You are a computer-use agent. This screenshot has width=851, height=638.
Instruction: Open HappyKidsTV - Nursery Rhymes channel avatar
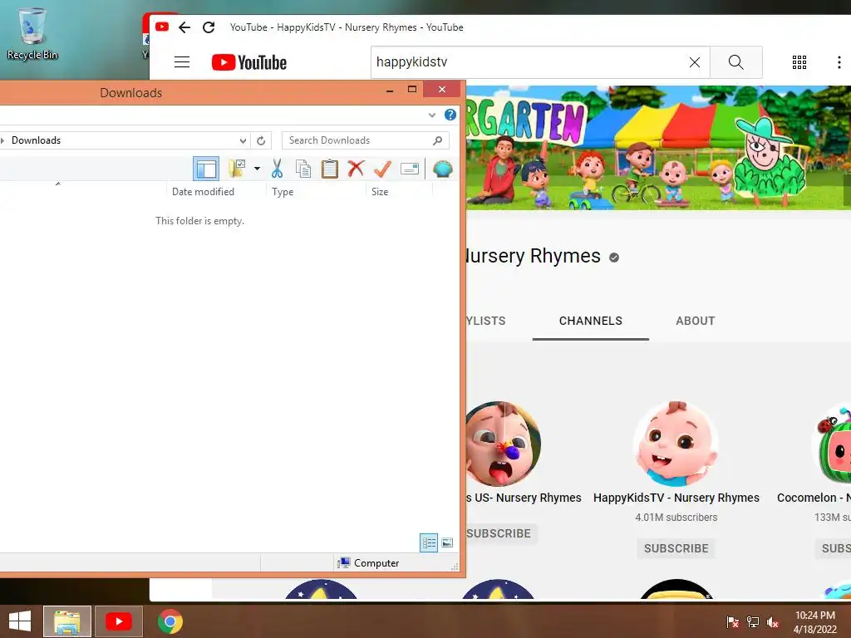tap(676, 444)
